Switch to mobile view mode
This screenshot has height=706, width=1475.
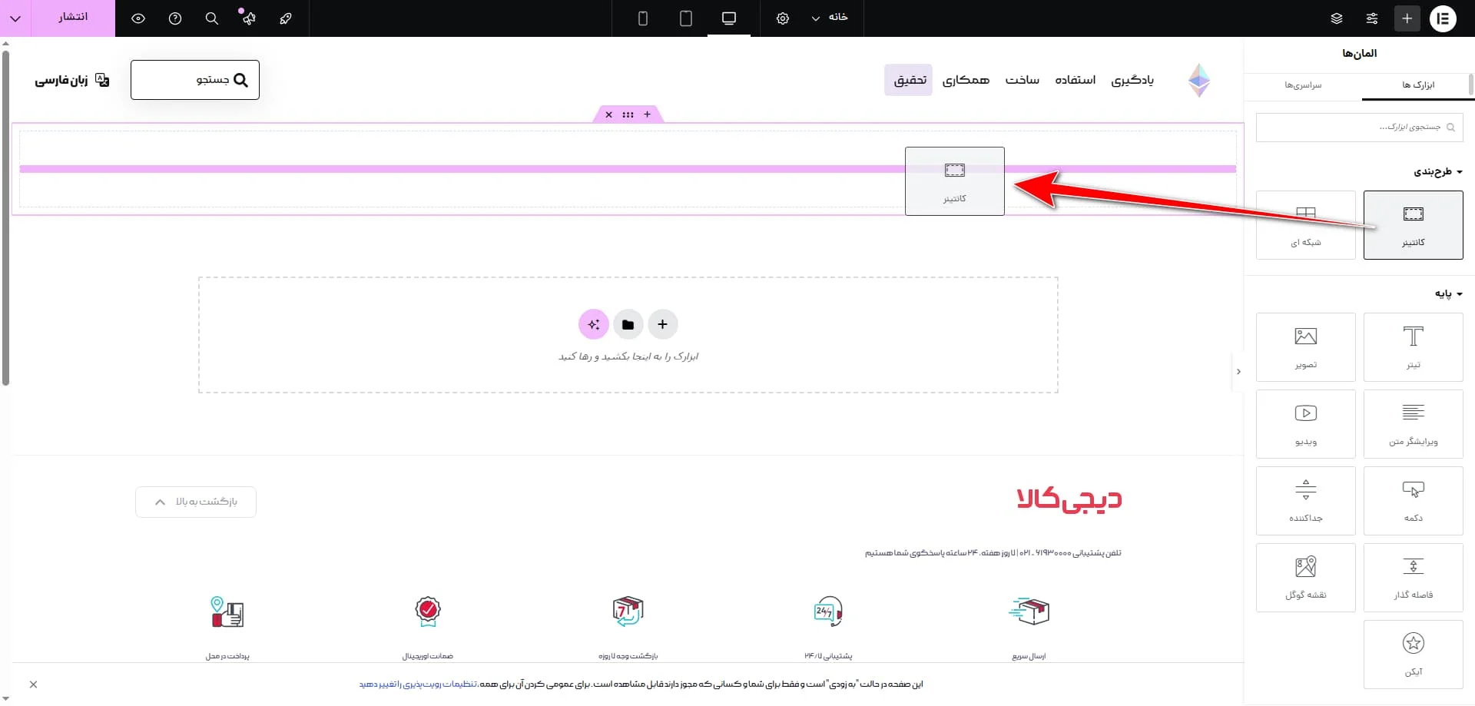tap(643, 18)
